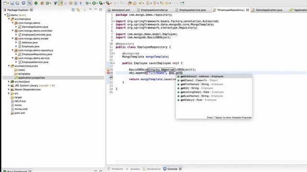Select pom.xml in Package Explorer tree

(20, 113)
